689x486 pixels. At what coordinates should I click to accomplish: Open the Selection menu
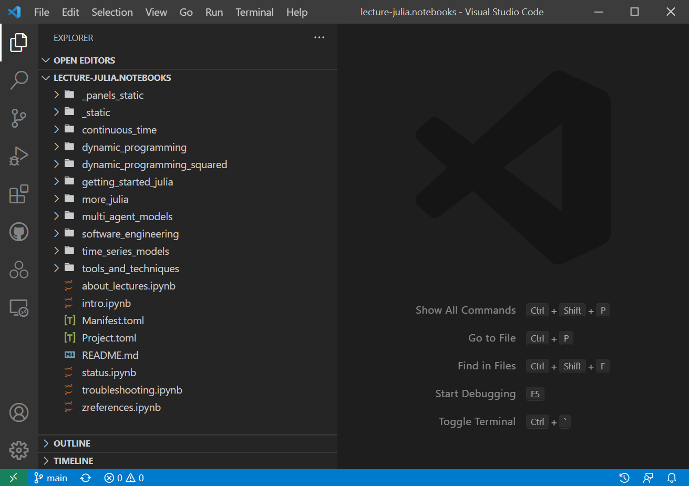[x=112, y=12]
